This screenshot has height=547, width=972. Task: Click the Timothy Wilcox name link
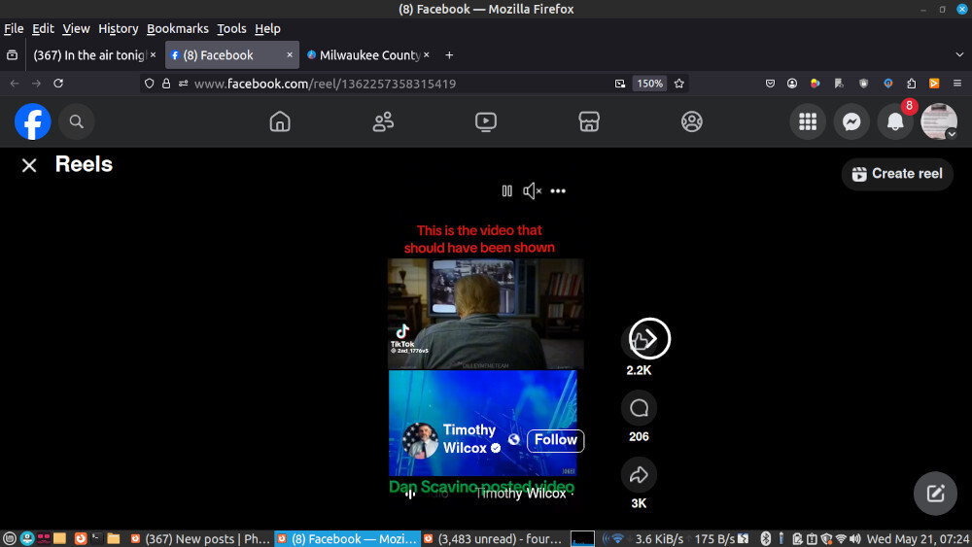pyautogui.click(x=469, y=438)
